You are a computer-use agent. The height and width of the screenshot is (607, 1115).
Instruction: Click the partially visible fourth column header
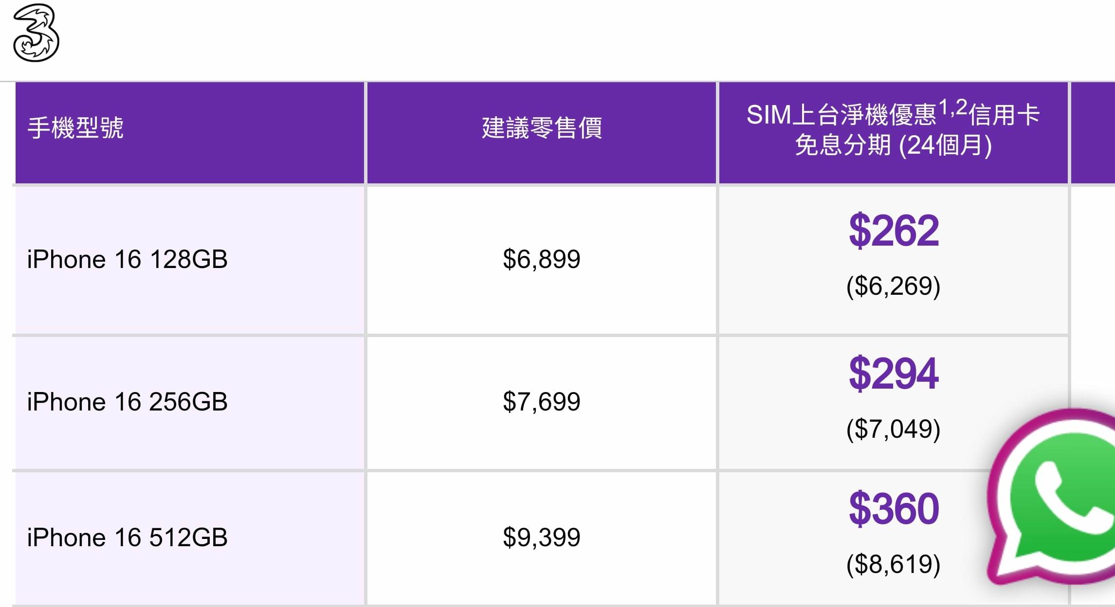pos(1093,133)
